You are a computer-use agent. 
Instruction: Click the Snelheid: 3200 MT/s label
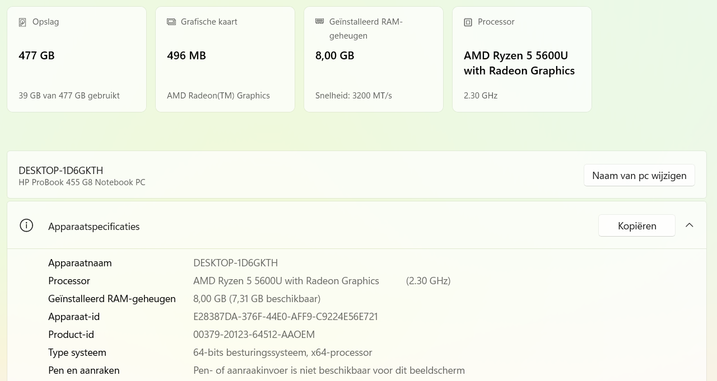353,95
